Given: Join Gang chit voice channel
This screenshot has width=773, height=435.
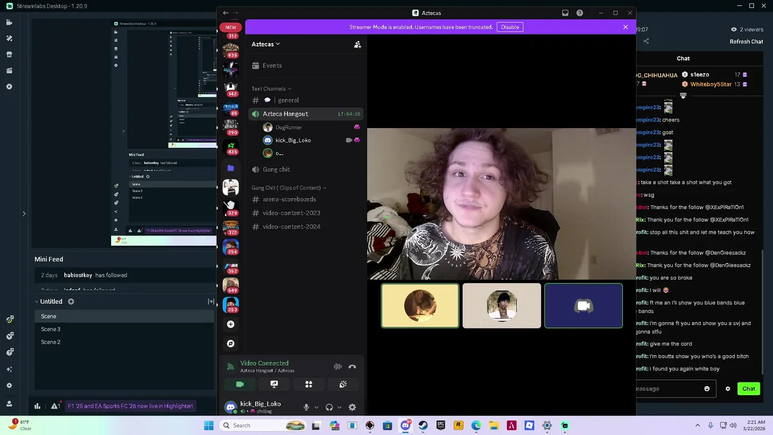Looking at the screenshot, I should click(306, 169).
